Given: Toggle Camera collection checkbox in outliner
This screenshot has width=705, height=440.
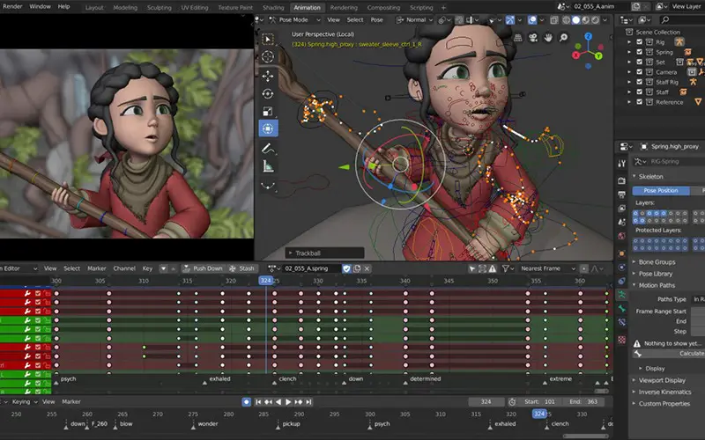Looking at the screenshot, I should tap(640, 72).
